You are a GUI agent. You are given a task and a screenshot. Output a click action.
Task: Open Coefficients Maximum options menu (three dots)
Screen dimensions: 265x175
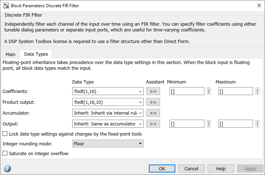257,91
